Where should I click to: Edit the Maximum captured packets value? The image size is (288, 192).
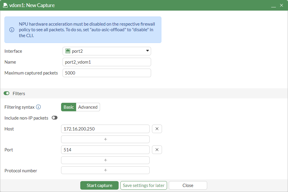pos(106,73)
